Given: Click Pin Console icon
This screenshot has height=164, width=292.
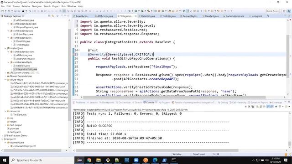Looking at the screenshot, I should [x=276, y=107].
